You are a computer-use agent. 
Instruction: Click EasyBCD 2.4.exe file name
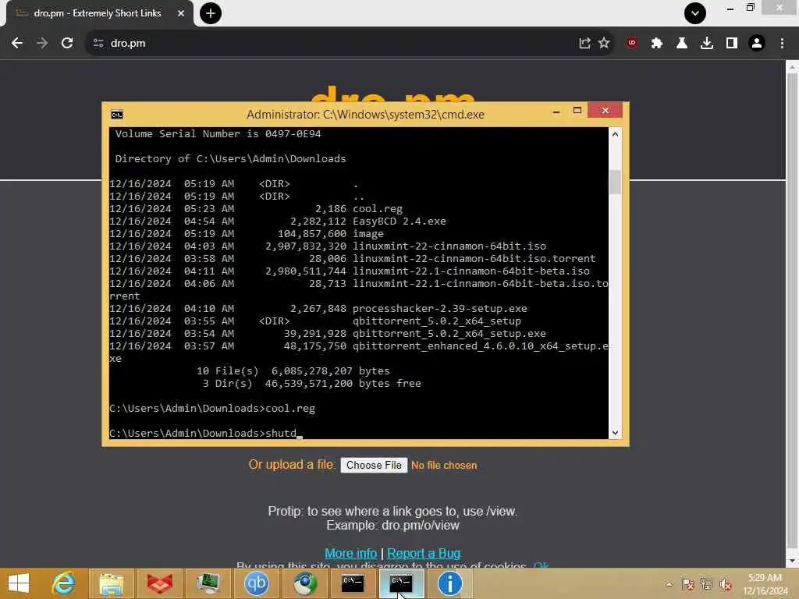click(399, 222)
